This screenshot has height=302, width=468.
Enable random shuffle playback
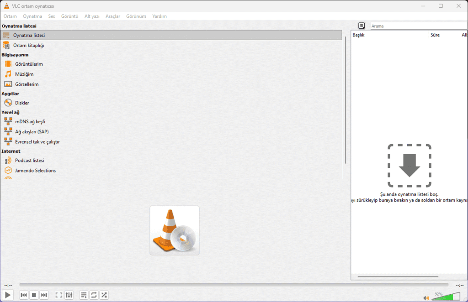(x=104, y=295)
